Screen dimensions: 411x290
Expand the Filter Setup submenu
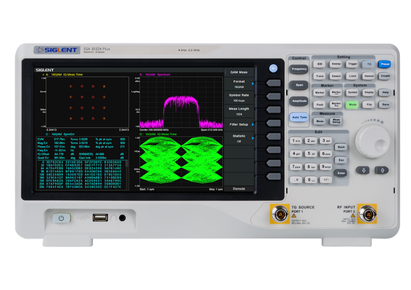pyautogui.click(x=239, y=125)
